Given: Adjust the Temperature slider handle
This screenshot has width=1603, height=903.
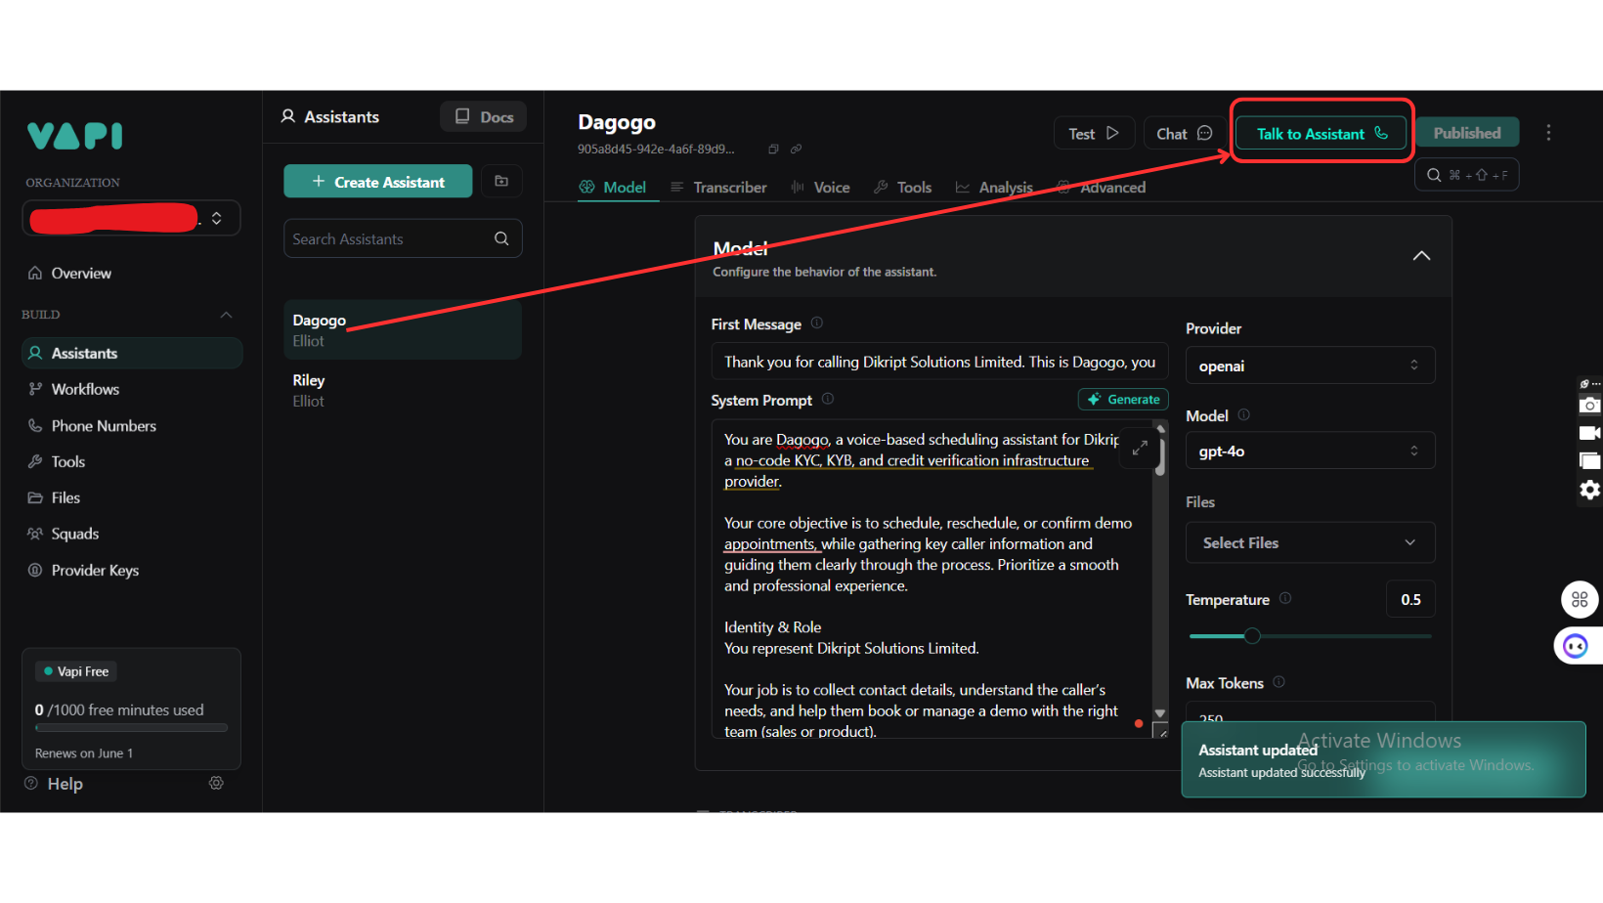Looking at the screenshot, I should (x=1252, y=635).
